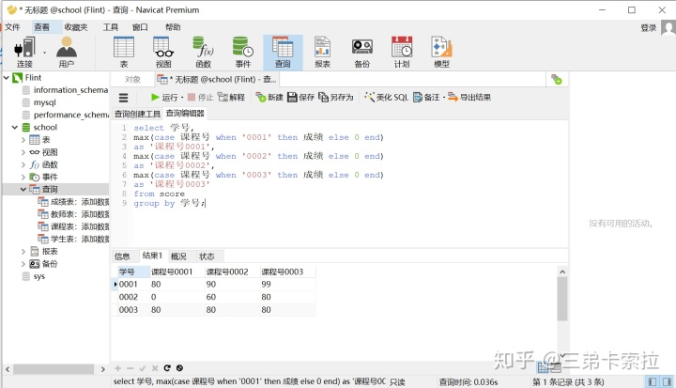The image size is (676, 388).
Task: Click the 停止 (Stop) button
Action: tap(201, 97)
